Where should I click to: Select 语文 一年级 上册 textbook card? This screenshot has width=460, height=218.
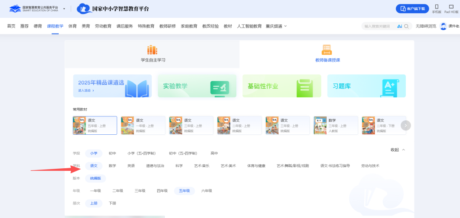(143, 125)
